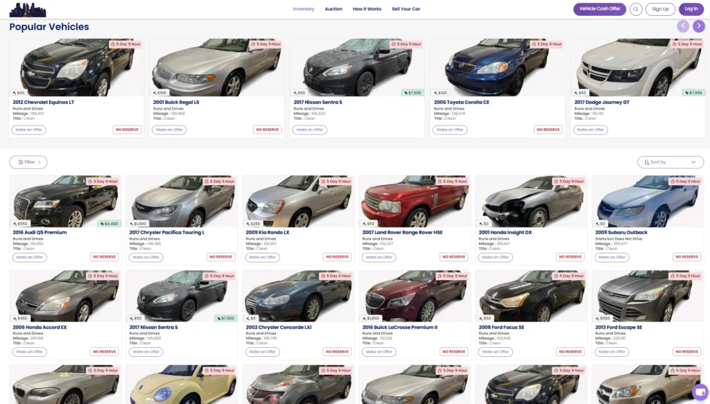Image resolution: width=710 pixels, height=404 pixels.
Task: Click the sort icon inside Sort by control
Action: pos(646,161)
